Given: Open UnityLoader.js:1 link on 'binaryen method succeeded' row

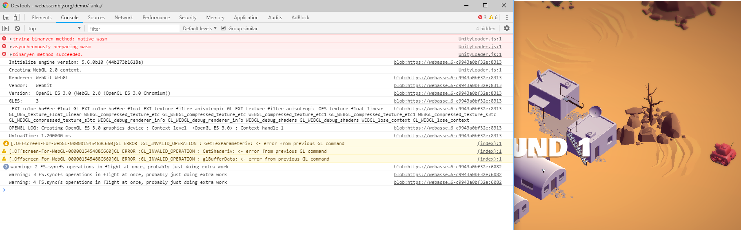Looking at the screenshot, I should 480,54.
